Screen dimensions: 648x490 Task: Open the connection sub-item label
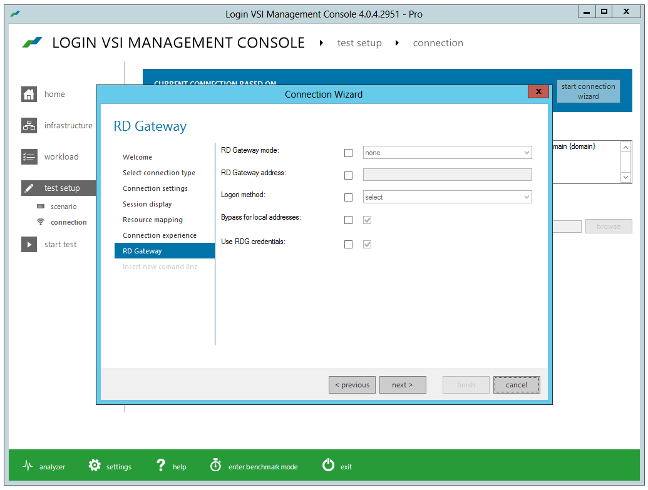tap(69, 222)
